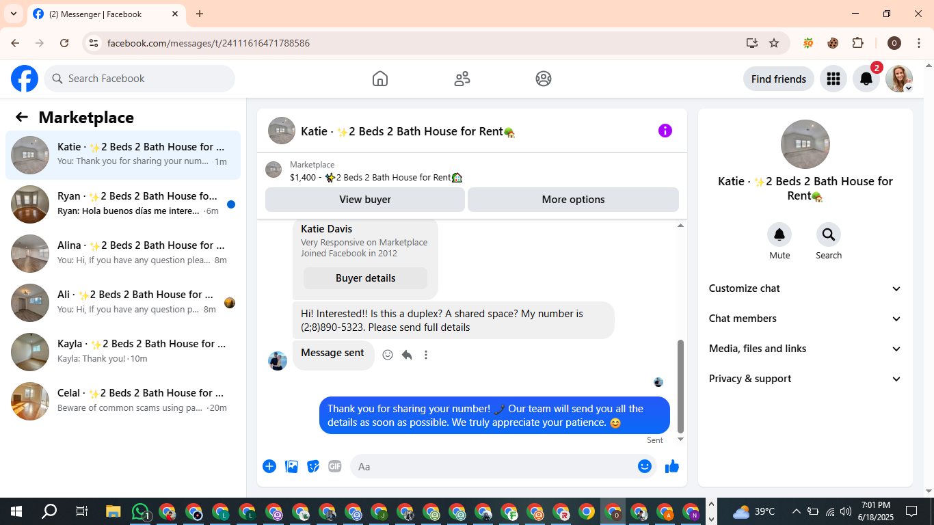Open Celal conversation in chat list
Image resolution: width=934 pixels, height=525 pixels.
(123, 401)
